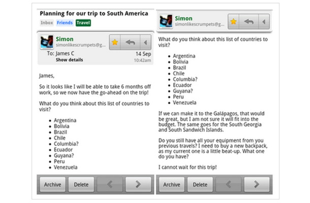This screenshot has width=310, height=203.
Task: Go to next conversation in right pane
Action: click(x=257, y=184)
